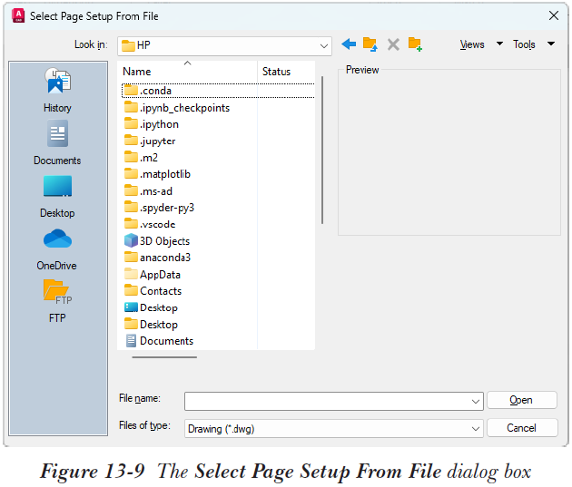Click the Open button

click(522, 400)
